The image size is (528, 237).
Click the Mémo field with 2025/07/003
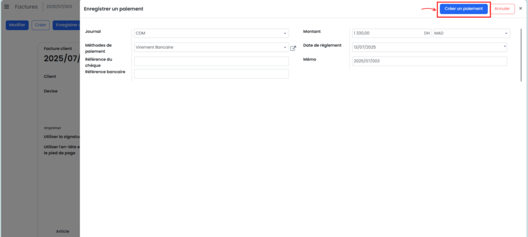pyautogui.click(x=430, y=61)
